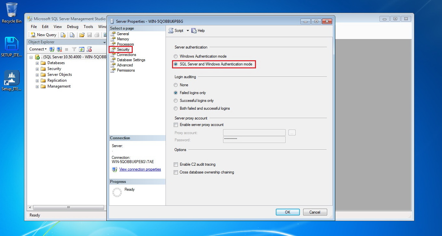This screenshot has width=442, height=236.
Task: Click the Management Studio title bar icon
Action: pos(30,19)
